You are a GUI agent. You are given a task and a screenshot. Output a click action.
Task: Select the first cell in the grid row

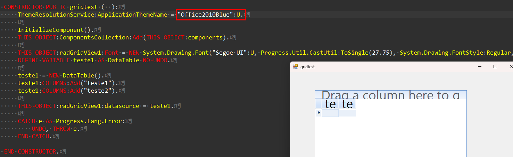330,113
